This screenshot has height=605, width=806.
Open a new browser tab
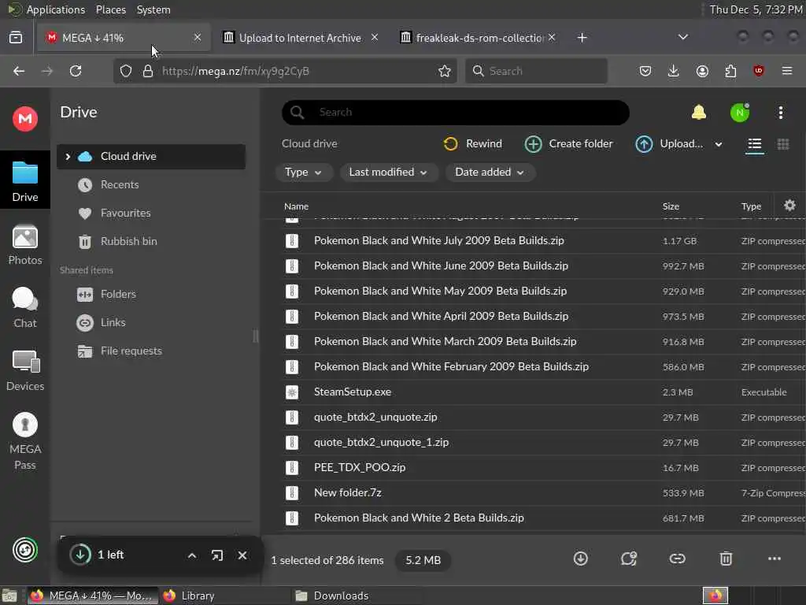tap(582, 38)
